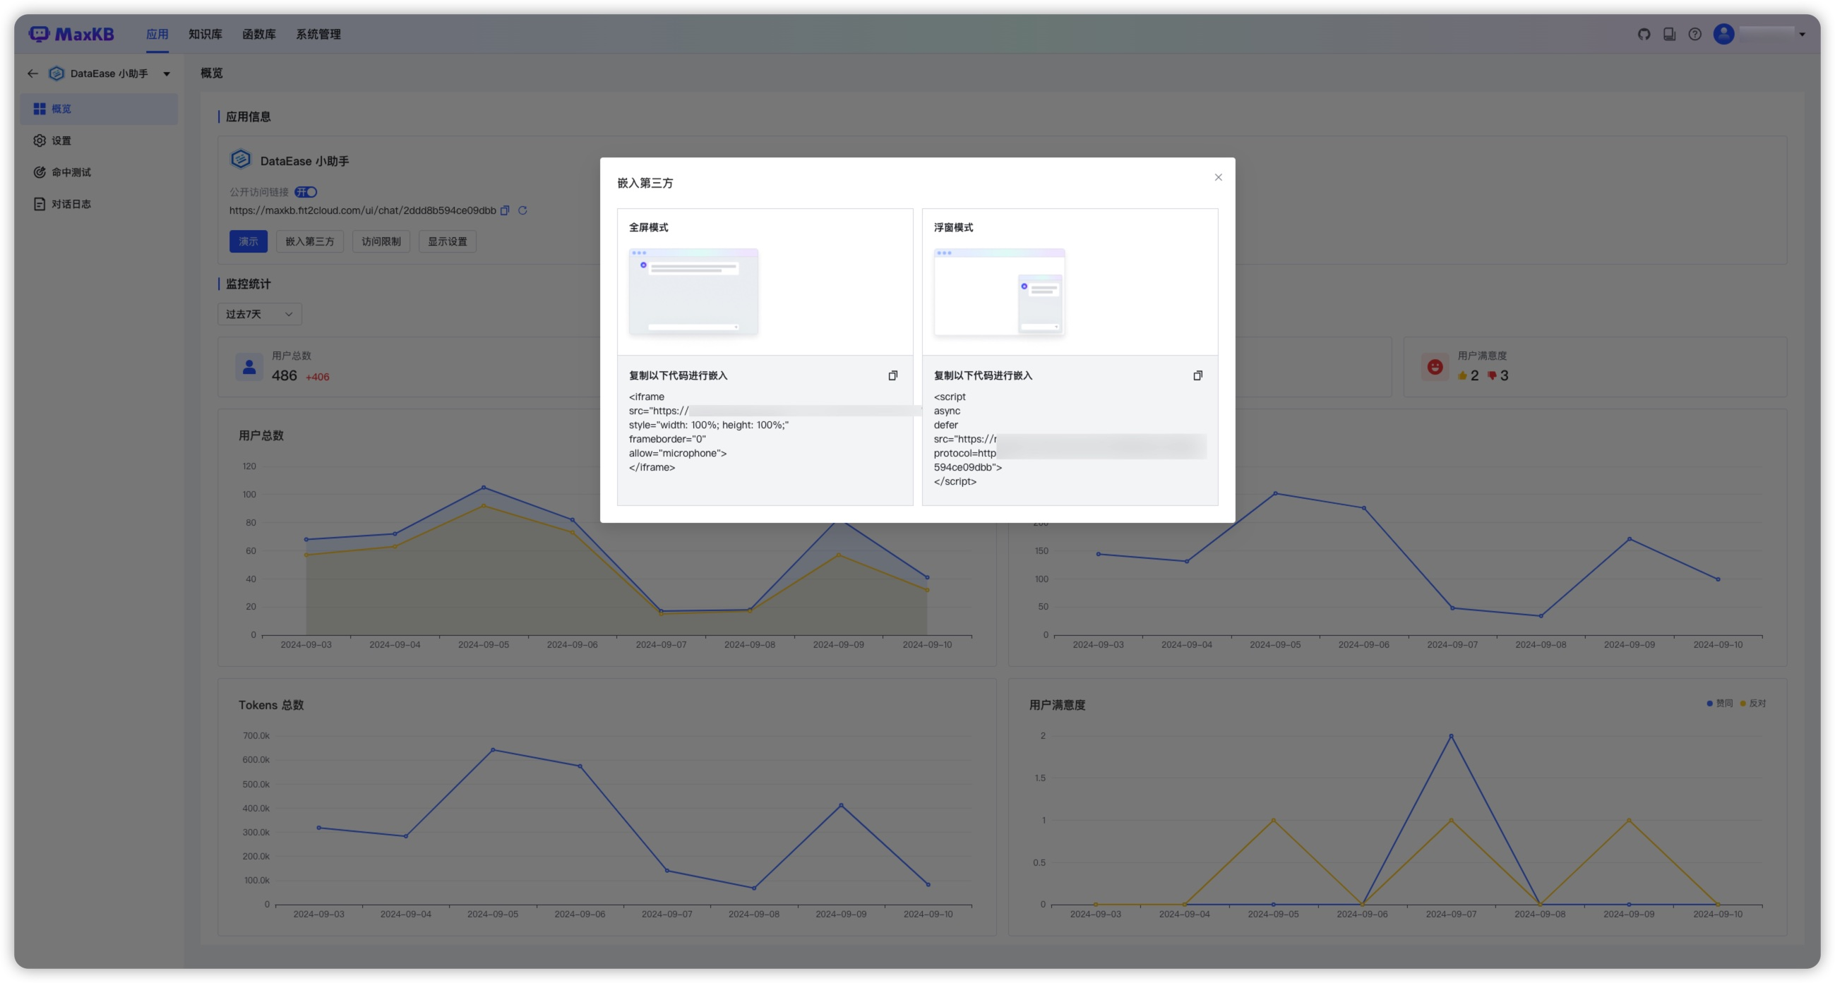Image resolution: width=1835 pixels, height=983 pixels.
Task: Copy the floating-window script embed code
Action: 1197,375
